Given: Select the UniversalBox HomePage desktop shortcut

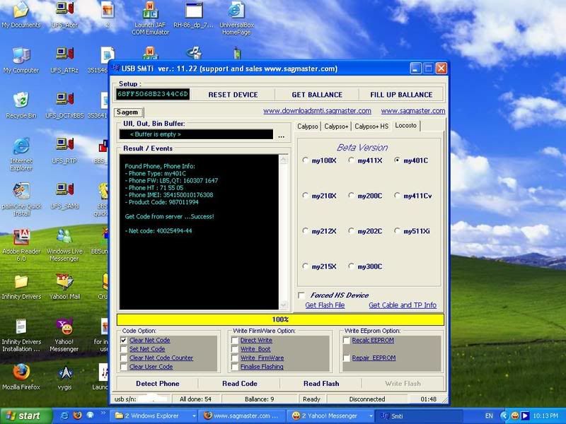Looking at the screenshot, I should click(x=236, y=18).
